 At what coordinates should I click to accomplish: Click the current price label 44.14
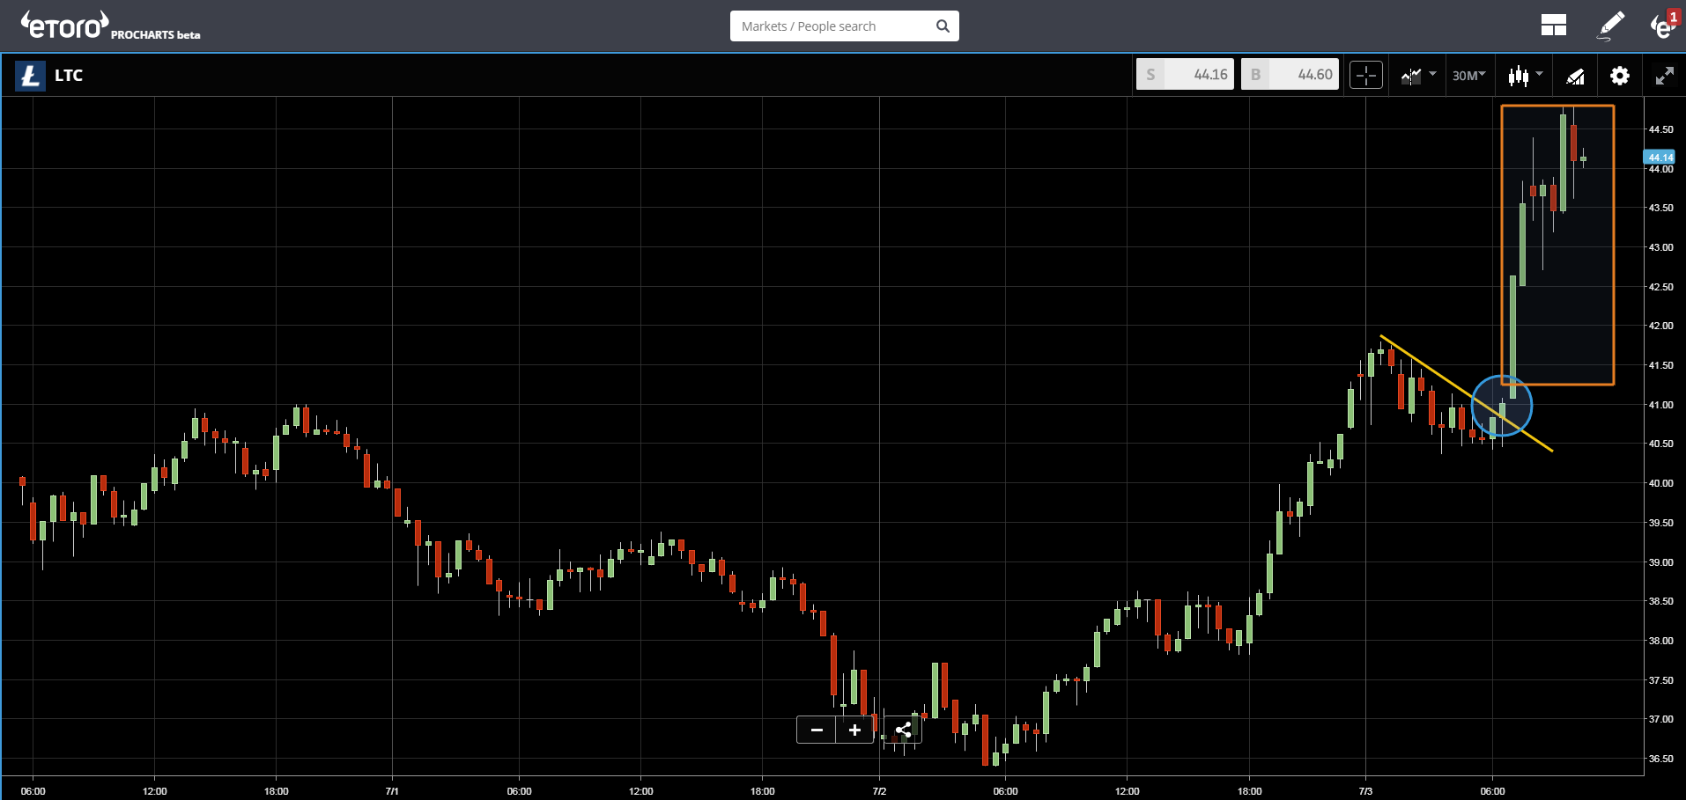(x=1660, y=158)
